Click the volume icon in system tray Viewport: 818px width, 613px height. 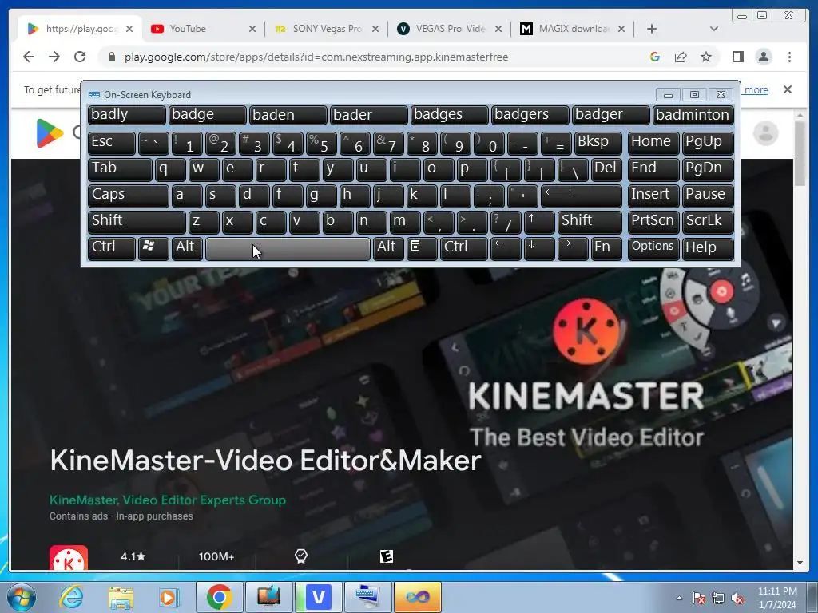pos(737,599)
